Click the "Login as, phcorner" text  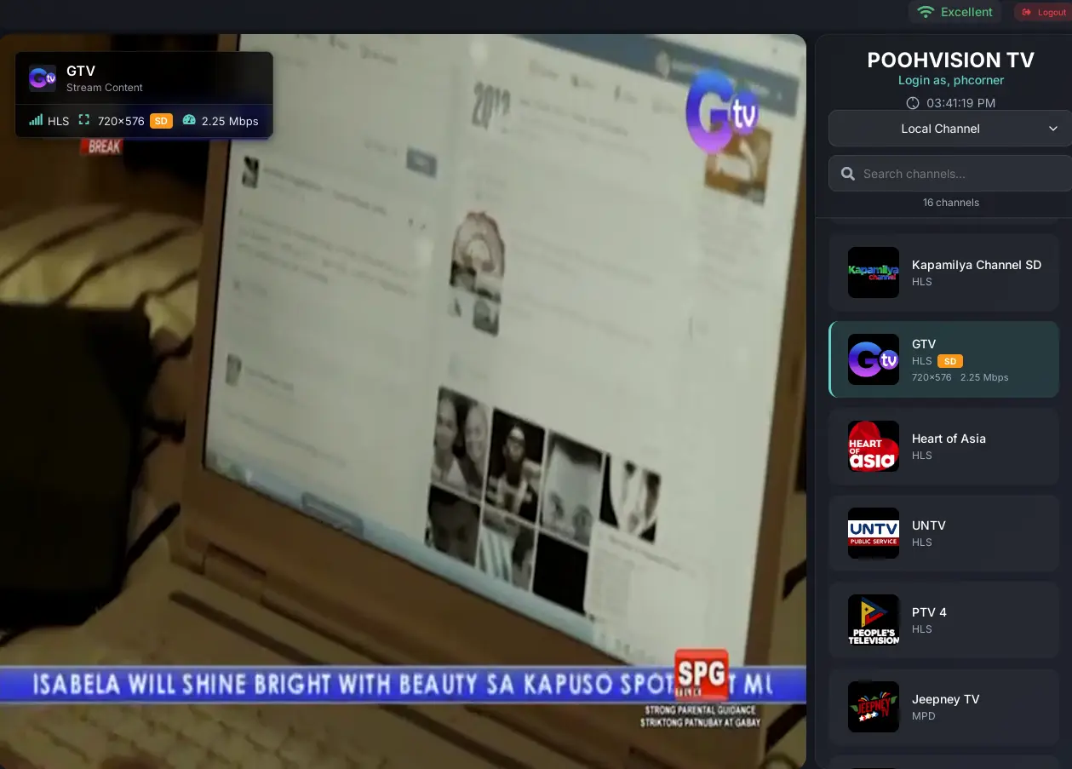(x=951, y=80)
